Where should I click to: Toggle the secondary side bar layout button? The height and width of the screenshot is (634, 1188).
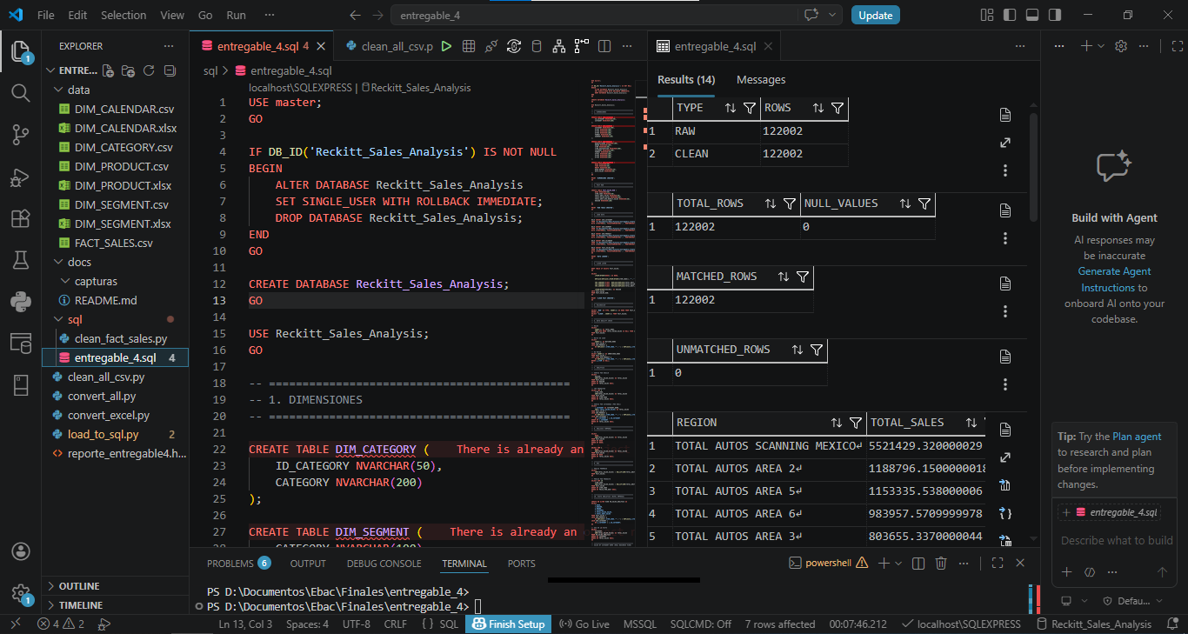pyautogui.click(x=1054, y=15)
